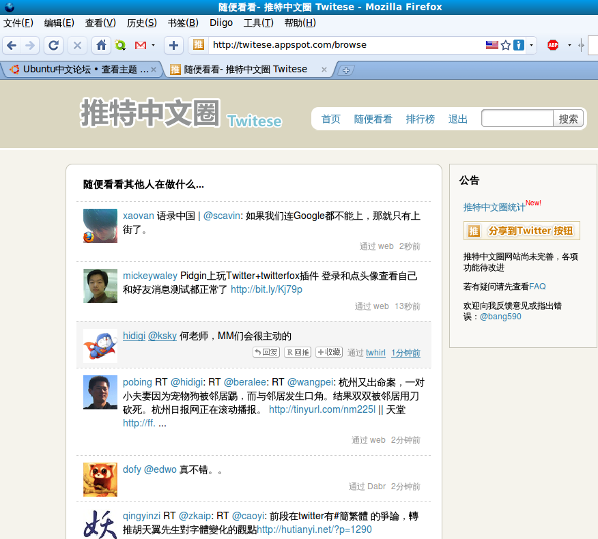
Task: Open the 工具(T) menu
Action: [259, 23]
